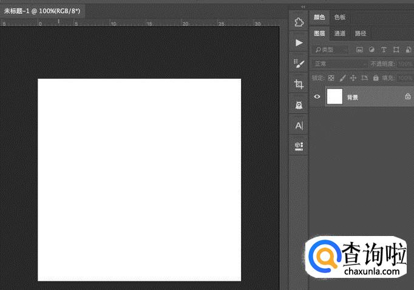
Task: Switch to the 路径 (Paths) tab
Action: (x=361, y=33)
